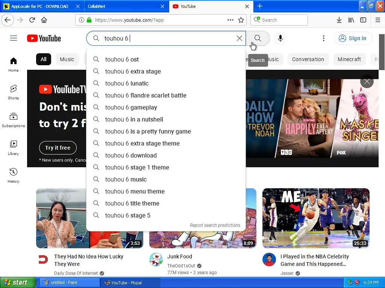Viewport: 385px width, 288px height.
Task: Reload the page with the refresh icon
Action: (32, 20)
